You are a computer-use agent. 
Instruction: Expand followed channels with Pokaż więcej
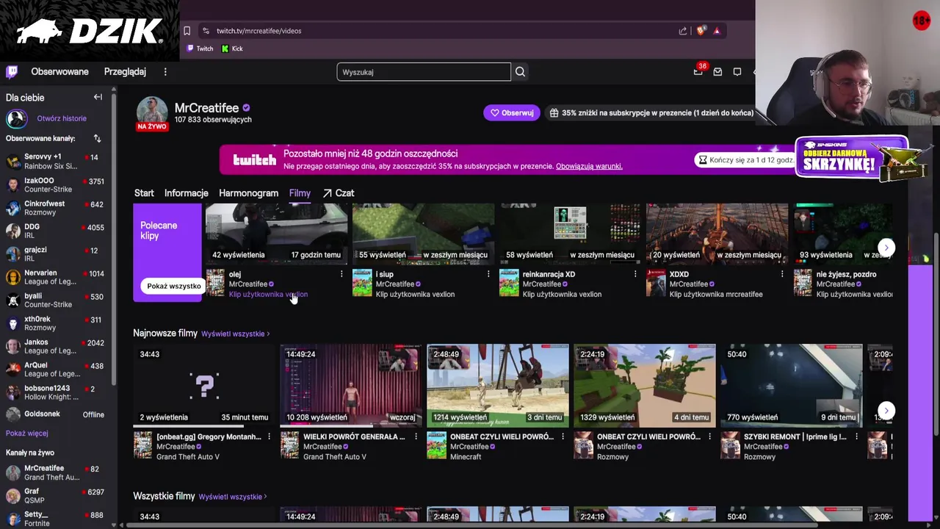pyautogui.click(x=27, y=433)
